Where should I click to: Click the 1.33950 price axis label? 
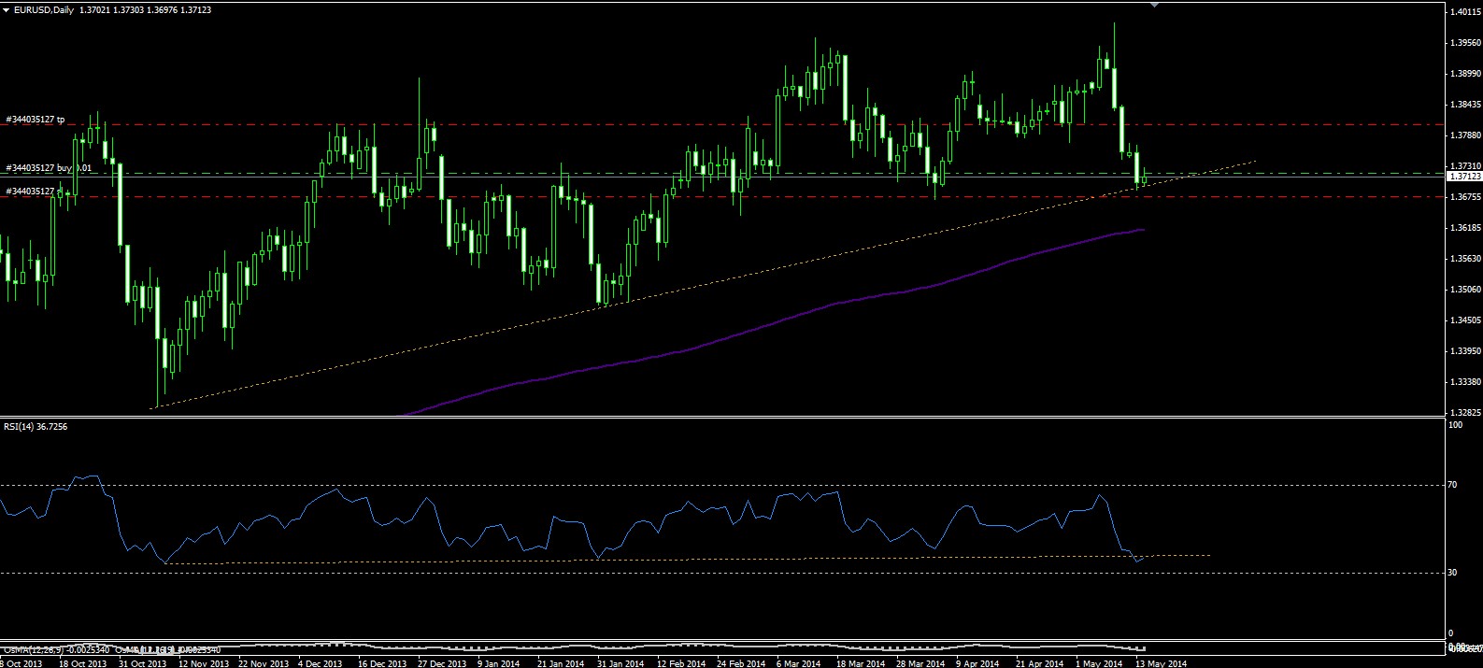click(x=1463, y=351)
